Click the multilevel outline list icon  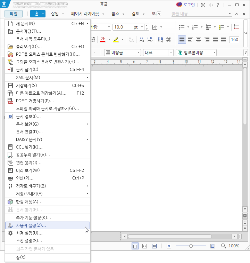point(208,27)
